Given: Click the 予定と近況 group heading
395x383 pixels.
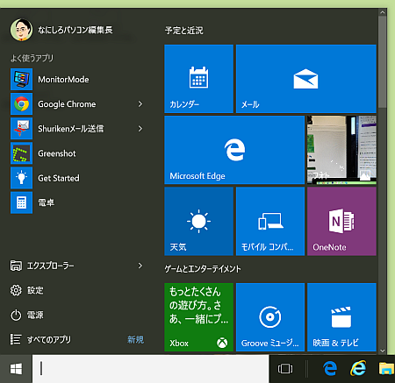Looking at the screenshot, I should [184, 30].
